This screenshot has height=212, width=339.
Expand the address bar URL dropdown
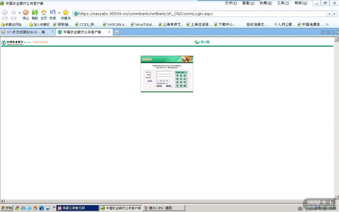pyautogui.click(x=329, y=14)
